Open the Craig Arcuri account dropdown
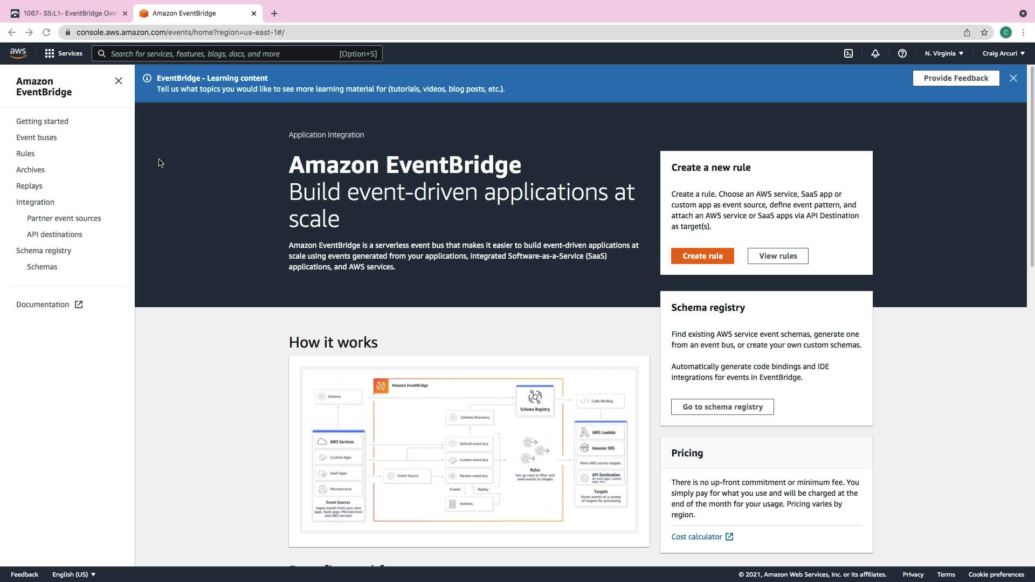 (x=1003, y=53)
